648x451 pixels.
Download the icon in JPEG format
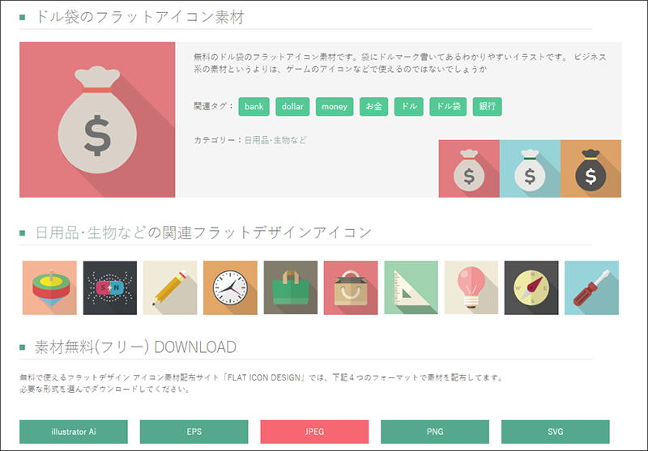click(x=314, y=432)
